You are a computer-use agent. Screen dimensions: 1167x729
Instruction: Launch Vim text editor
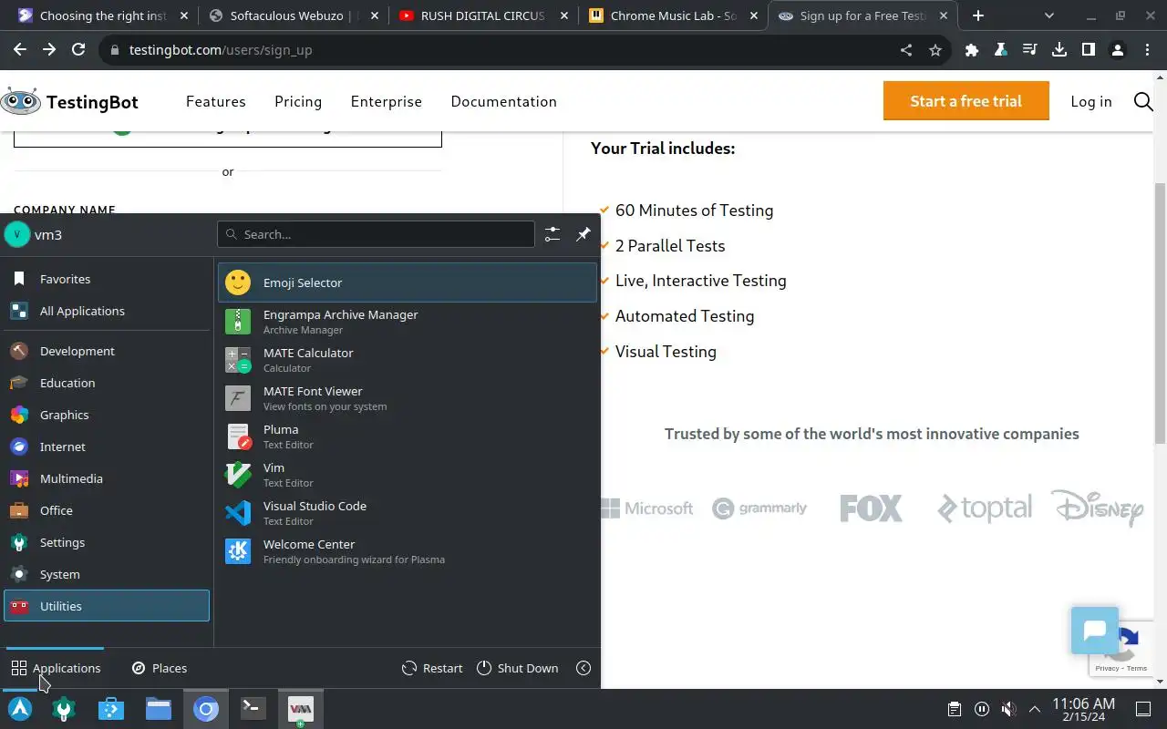click(x=407, y=474)
